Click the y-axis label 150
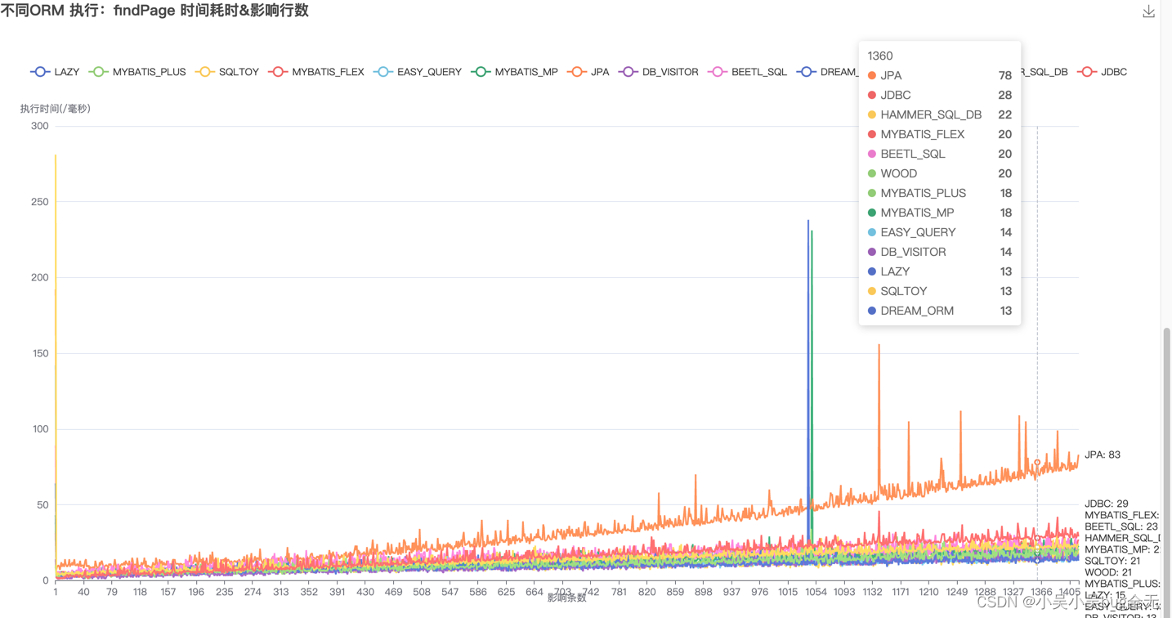This screenshot has height=618, width=1172. [39, 353]
